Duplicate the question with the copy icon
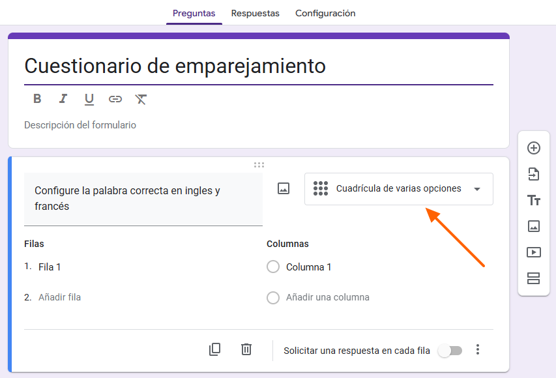Image resolution: width=556 pixels, height=378 pixels. [x=214, y=349]
